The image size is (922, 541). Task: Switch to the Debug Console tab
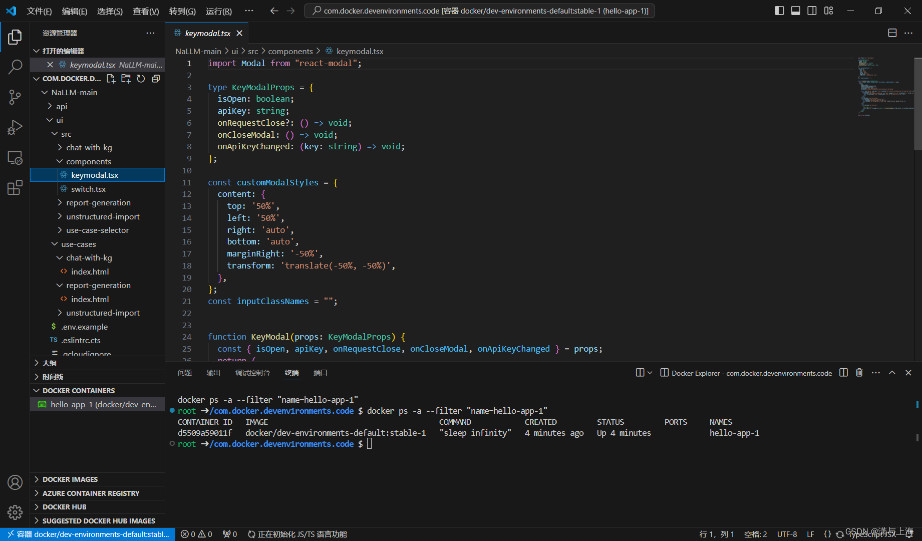[252, 373]
